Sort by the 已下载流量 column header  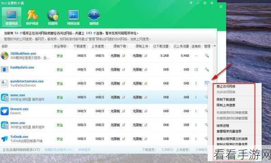pos(161,46)
